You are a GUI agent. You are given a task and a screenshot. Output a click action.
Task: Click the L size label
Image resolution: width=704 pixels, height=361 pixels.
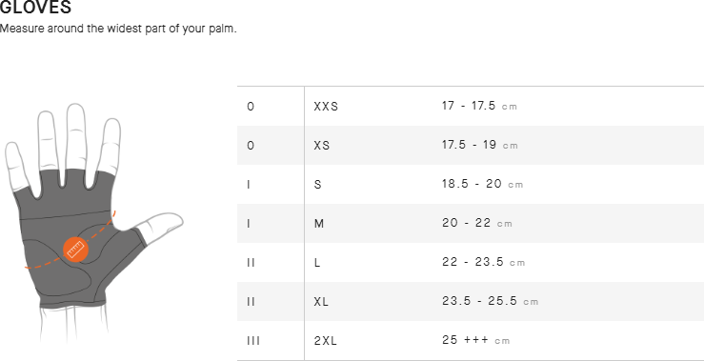click(x=317, y=263)
